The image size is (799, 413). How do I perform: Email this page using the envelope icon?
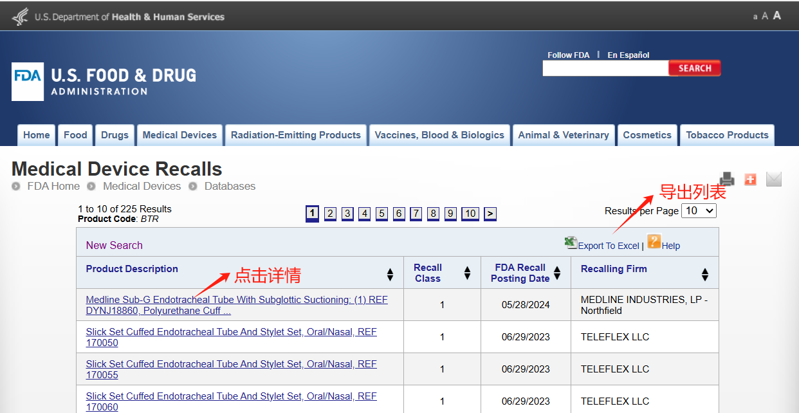coord(774,179)
